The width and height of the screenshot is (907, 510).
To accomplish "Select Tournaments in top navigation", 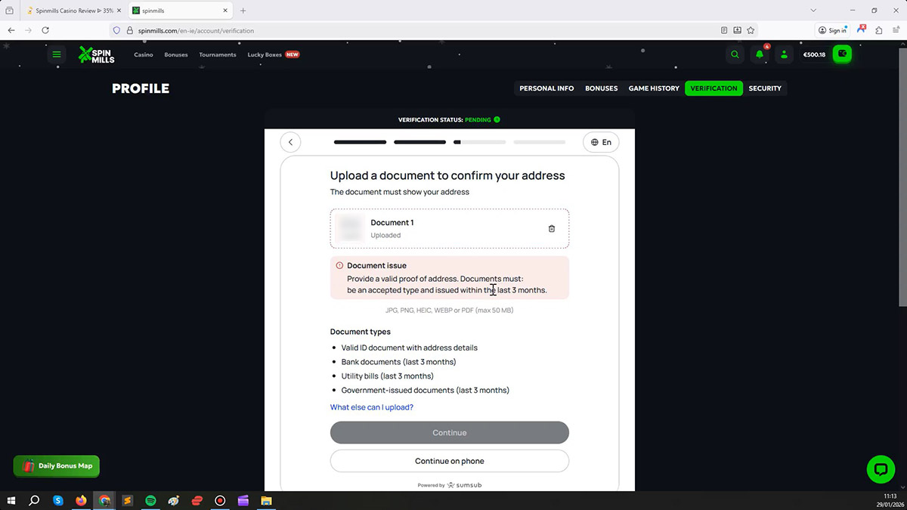I will [217, 55].
